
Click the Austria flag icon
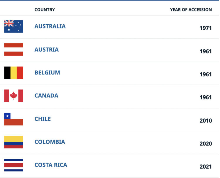pyautogui.click(x=13, y=50)
